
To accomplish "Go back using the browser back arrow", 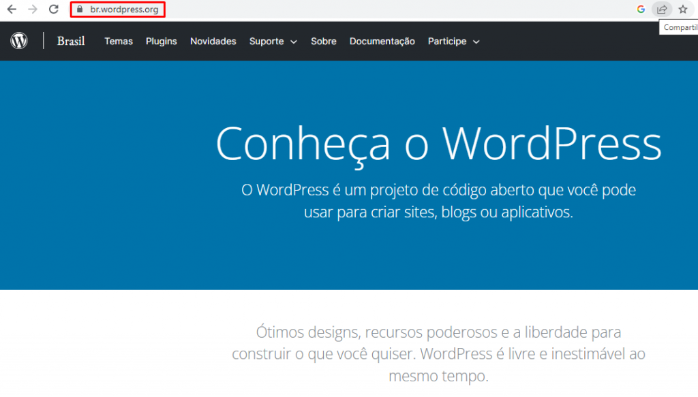I will click(x=12, y=10).
